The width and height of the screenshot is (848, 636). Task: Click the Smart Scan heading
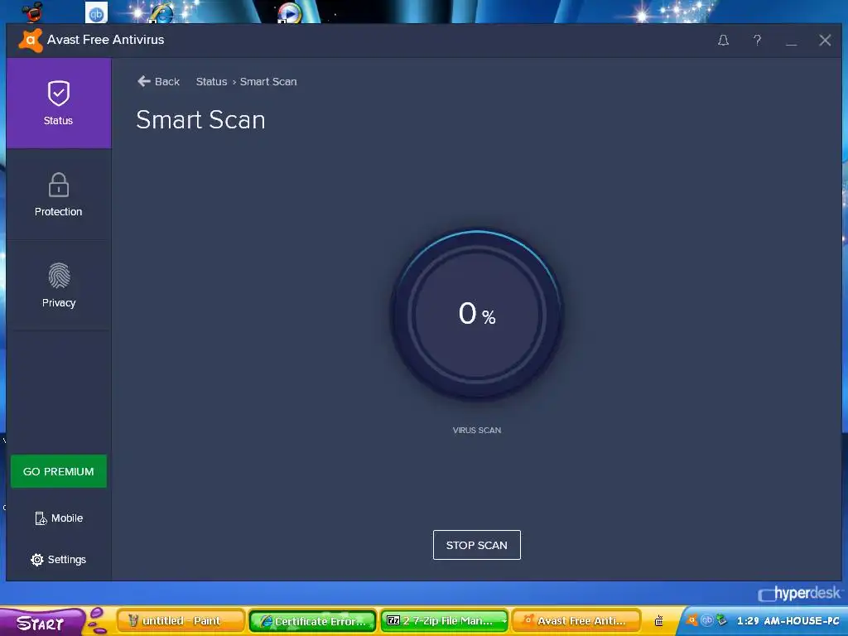coord(200,119)
